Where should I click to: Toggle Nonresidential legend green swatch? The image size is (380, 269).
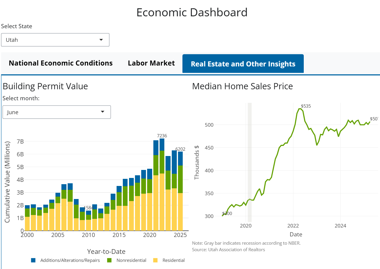click(109, 260)
